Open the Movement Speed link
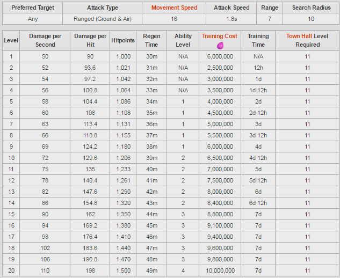 point(175,8)
